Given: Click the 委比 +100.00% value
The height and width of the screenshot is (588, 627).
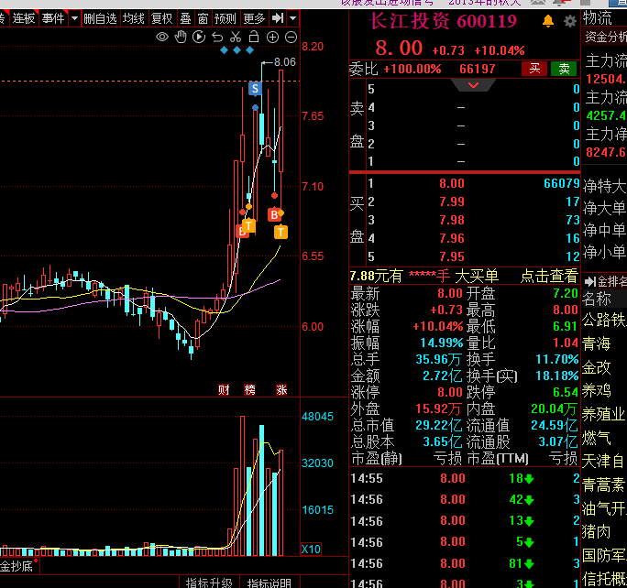Looking at the screenshot, I should point(412,69).
